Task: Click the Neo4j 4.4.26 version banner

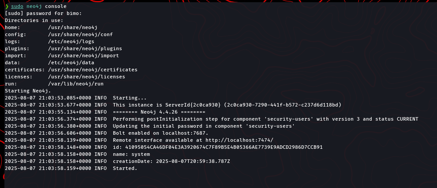Action: 159,112
